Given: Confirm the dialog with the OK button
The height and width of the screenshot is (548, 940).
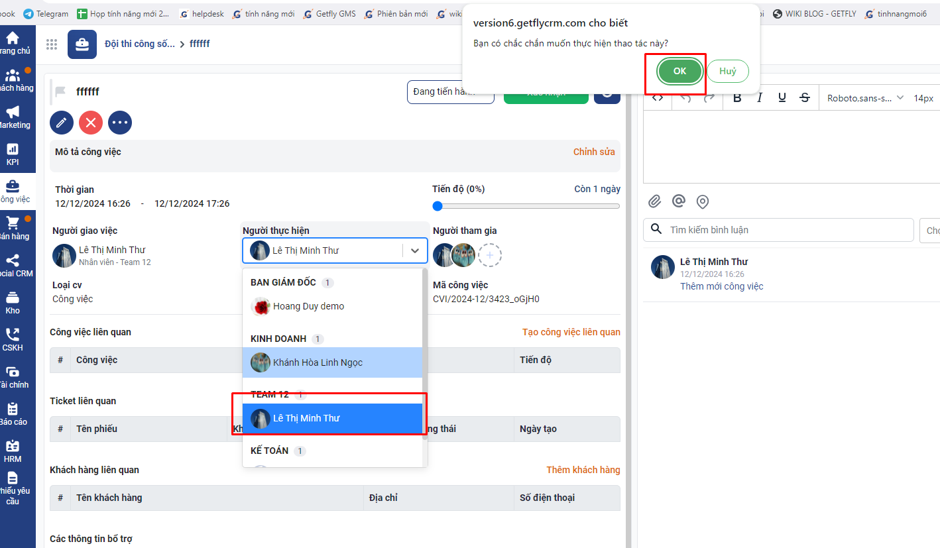Looking at the screenshot, I should [679, 72].
